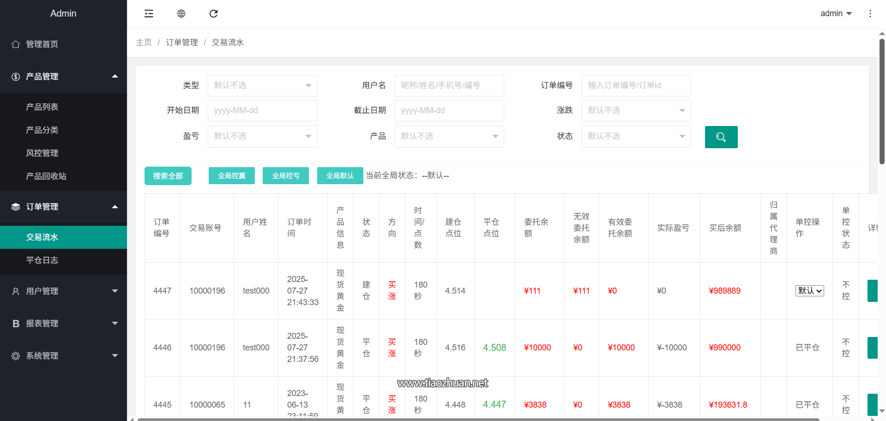The height and width of the screenshot is (421, 886).
Task: Collapse the 订单管理 menu arrow
Action: click(115, 207)
